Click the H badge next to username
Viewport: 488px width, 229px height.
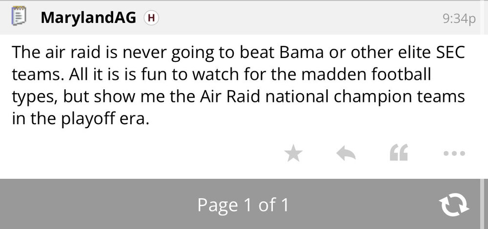click(152, 18)
